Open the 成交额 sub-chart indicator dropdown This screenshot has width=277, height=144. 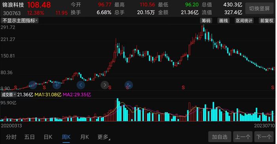pyautogui.click(x=9, y=94)
